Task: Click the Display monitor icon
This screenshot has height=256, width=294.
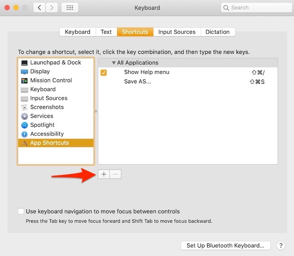Action: pyautogui.click(x=24, y=72)
